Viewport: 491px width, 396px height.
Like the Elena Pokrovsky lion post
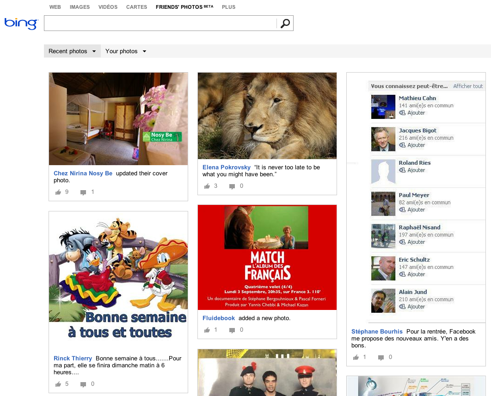coord(207,186)
